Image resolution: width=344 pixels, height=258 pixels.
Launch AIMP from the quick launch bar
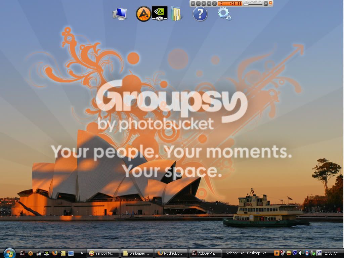pos(31,253)
